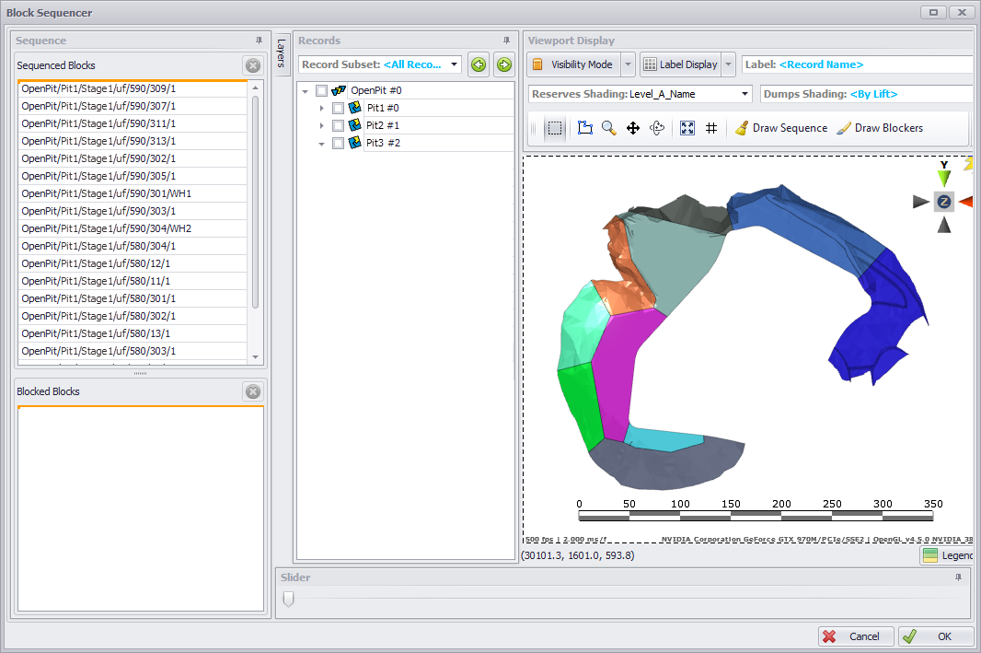This screenshot has width=981, height=653.
Task: Enable the Pit3 #2 checkbox
Action: [338, 143]
